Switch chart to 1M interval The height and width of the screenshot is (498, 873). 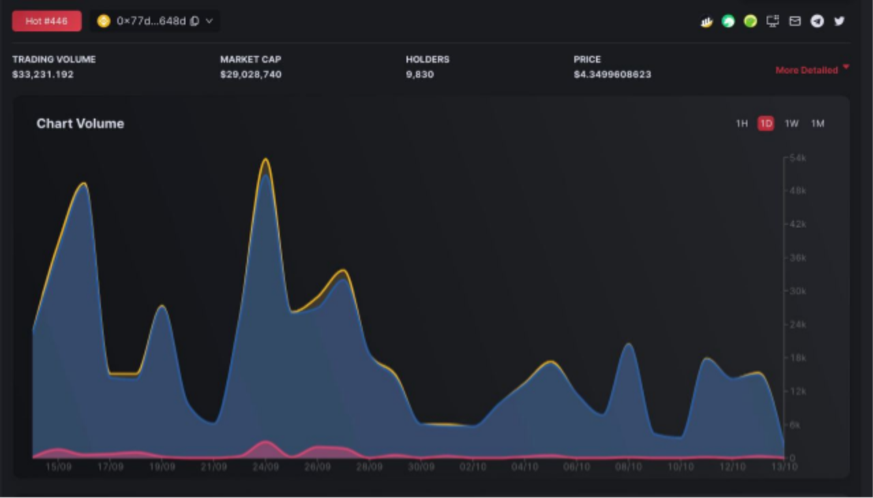pos(818,123)
